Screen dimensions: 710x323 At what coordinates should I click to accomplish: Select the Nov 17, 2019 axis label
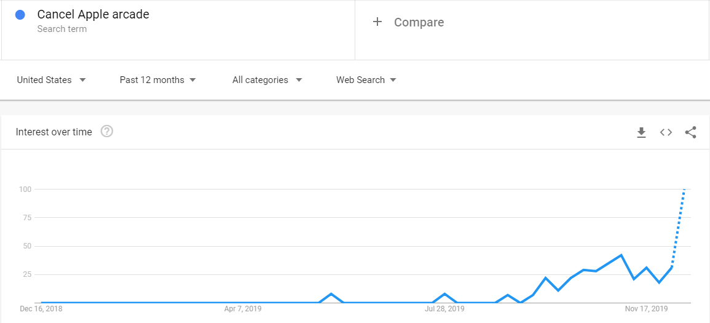[x=646, y=309]
